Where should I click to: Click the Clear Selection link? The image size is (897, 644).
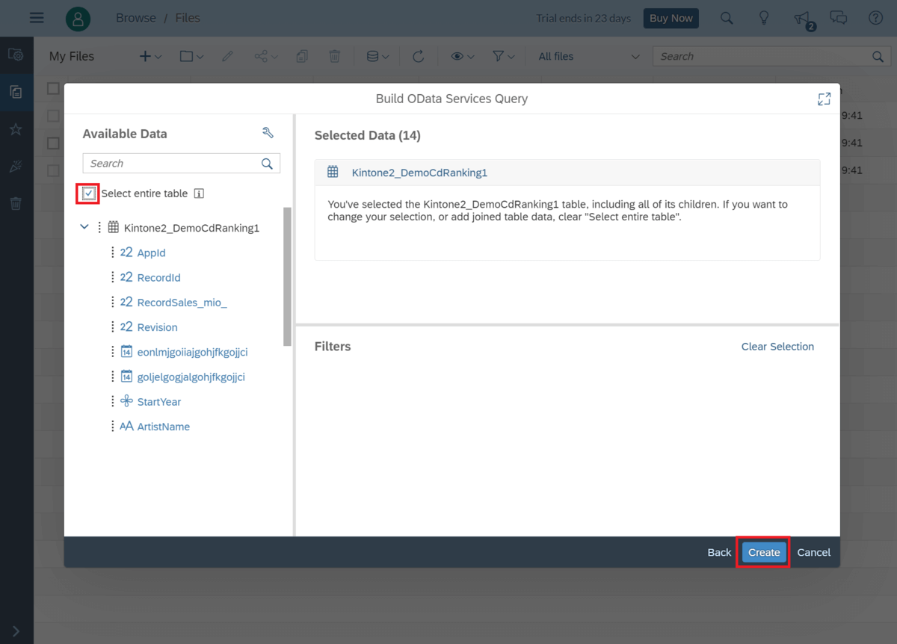777,347
